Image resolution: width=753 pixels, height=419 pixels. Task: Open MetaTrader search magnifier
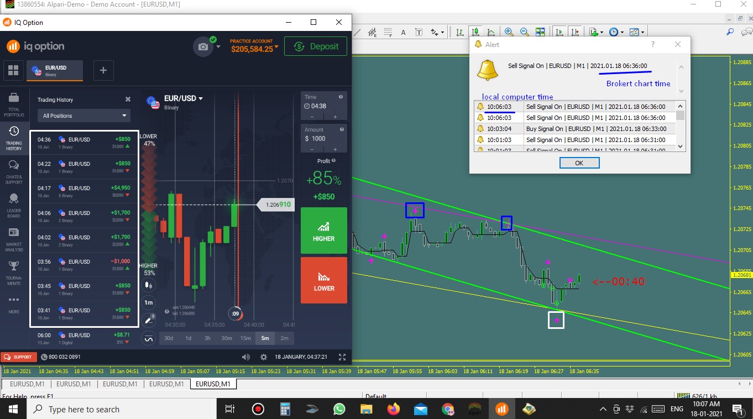730,32
